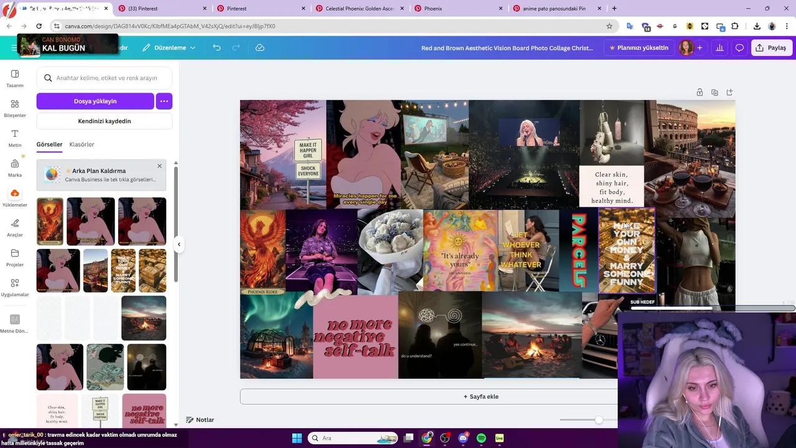Open the Projeler folder panel
Viewport: 796px width, 448px height.
(x=14, y=258)
